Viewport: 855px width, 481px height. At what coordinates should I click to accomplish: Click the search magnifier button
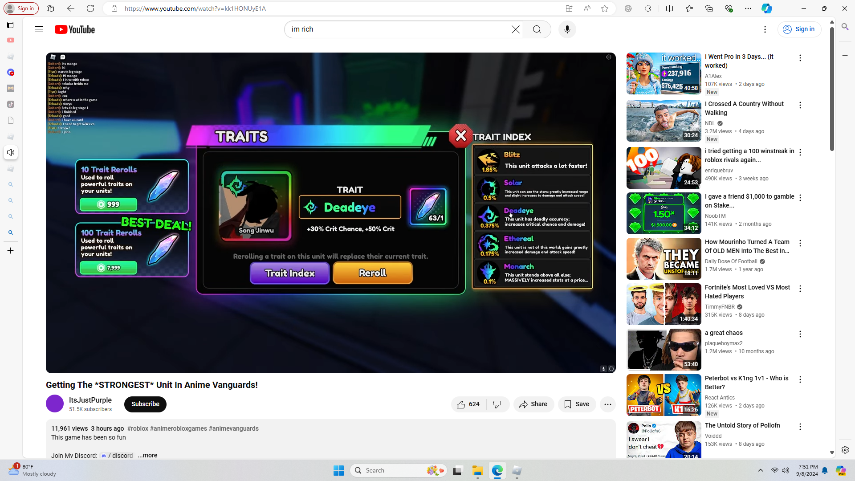(537, 29)
